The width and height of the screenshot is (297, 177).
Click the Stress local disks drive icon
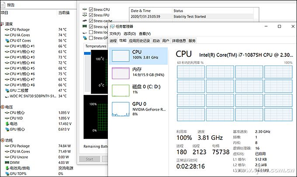[85, 33]
